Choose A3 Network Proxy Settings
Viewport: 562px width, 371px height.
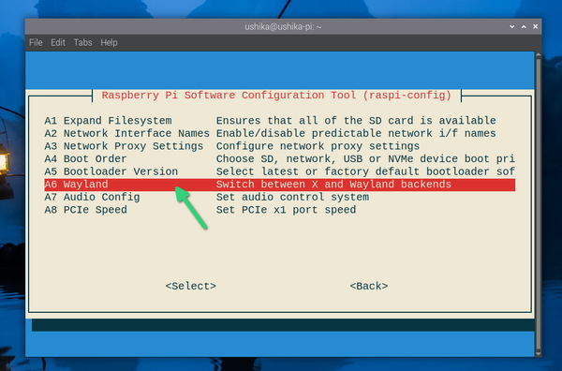coord(279,146)
